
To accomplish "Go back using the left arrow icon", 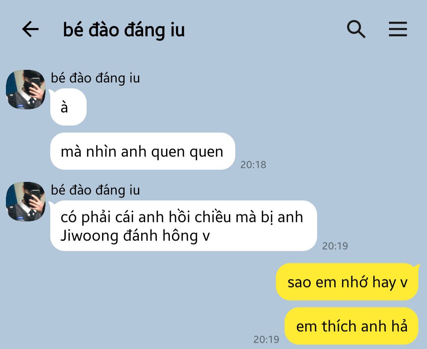I will pos(30,29).
